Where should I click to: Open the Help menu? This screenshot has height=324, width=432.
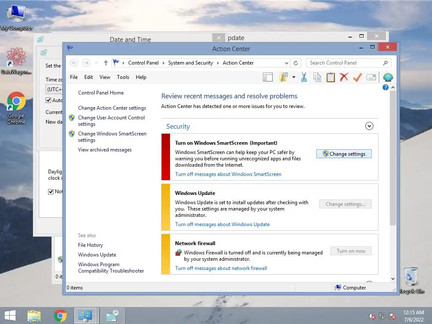141,77
